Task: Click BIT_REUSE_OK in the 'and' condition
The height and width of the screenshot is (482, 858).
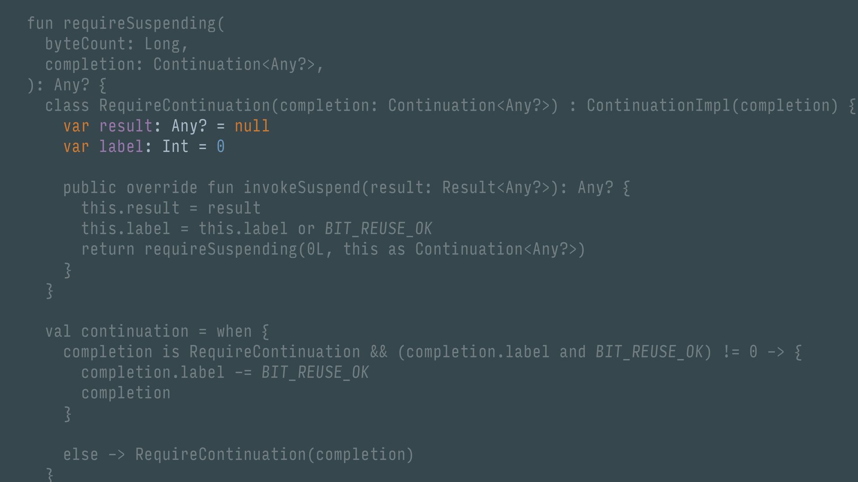Action: (x=649, y=352)
